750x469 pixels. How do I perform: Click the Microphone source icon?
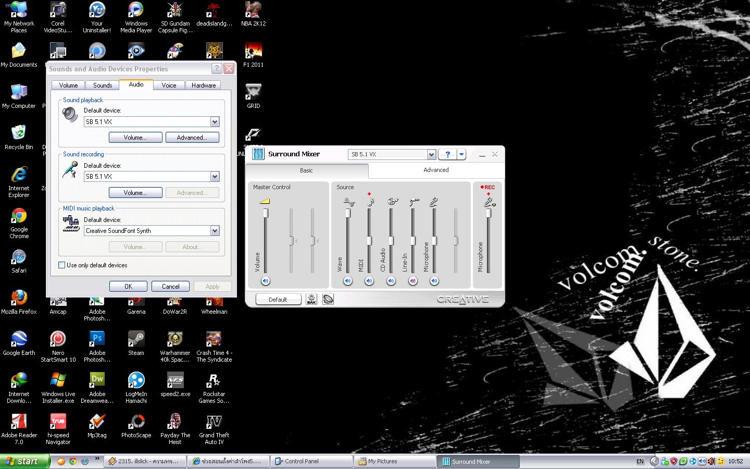pos(433,202)
